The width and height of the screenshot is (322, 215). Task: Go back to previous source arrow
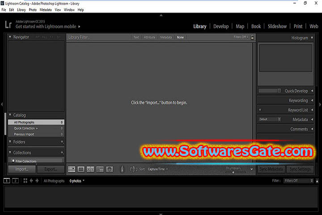(x=31, y=181)
